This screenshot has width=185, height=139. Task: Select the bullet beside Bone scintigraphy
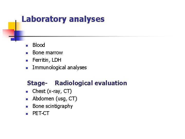pos(26,107)
